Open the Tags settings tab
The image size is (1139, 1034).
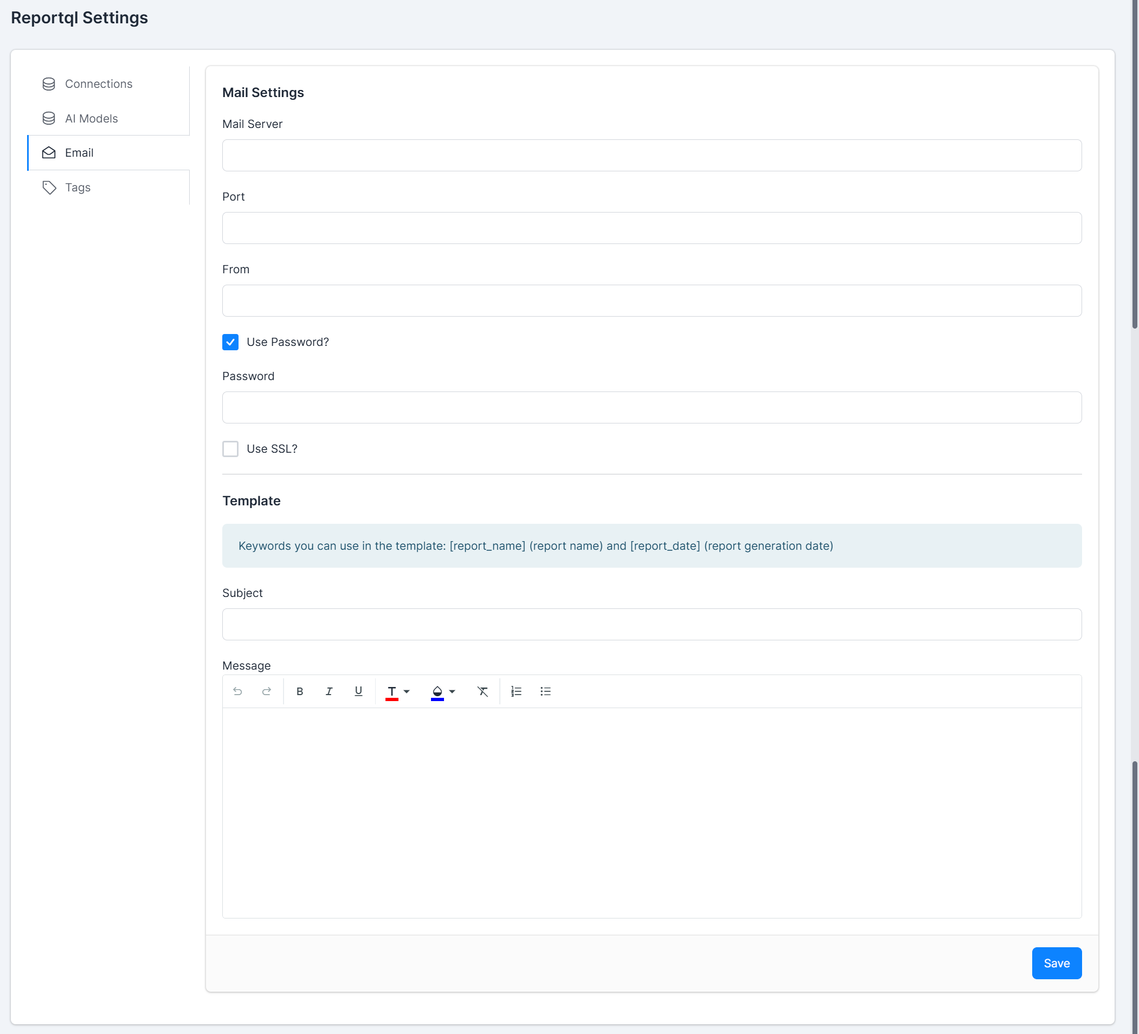tap(78, 187)
